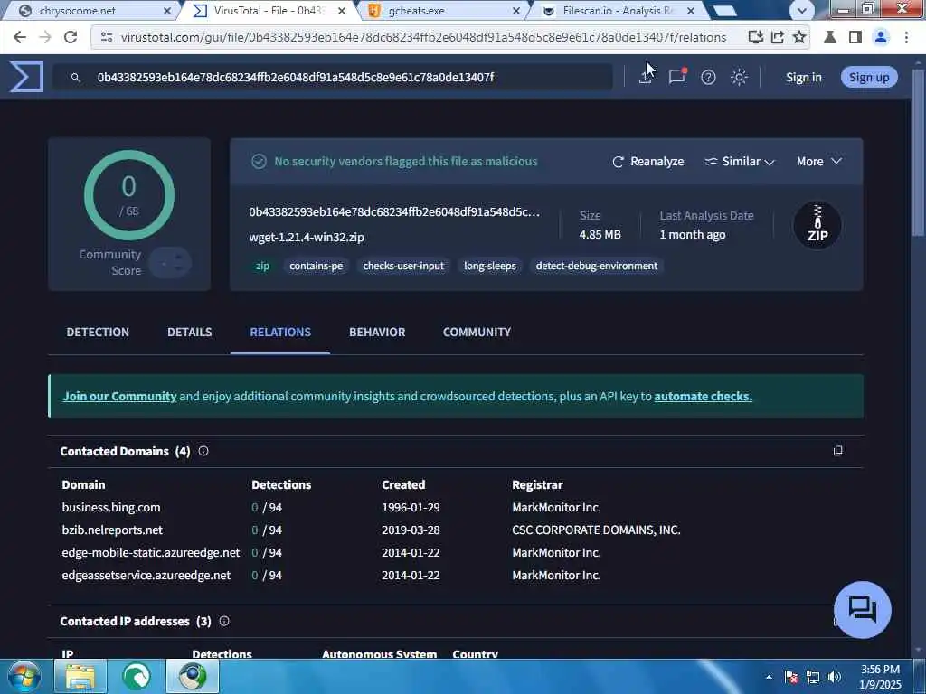Open File Explorer from taskbar
Screen dimensions: 926x694
[x=80, y=676]
